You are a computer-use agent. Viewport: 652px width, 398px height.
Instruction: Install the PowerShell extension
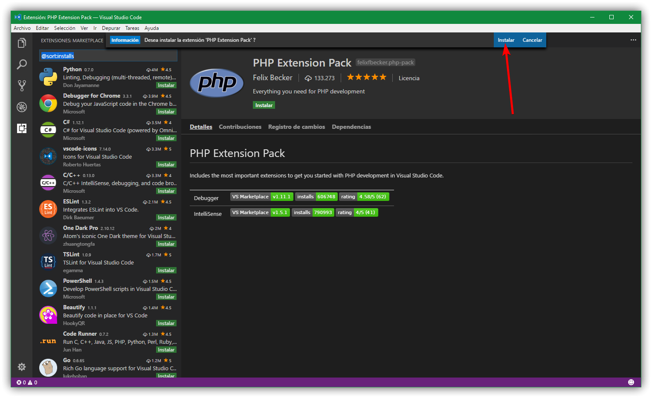pos(166,297)
